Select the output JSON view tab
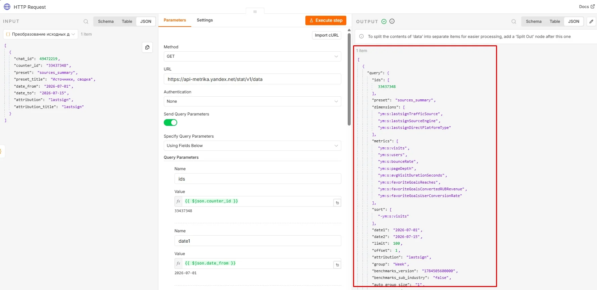This screenshot has width=597, height=290. click(x=574, y=21)
